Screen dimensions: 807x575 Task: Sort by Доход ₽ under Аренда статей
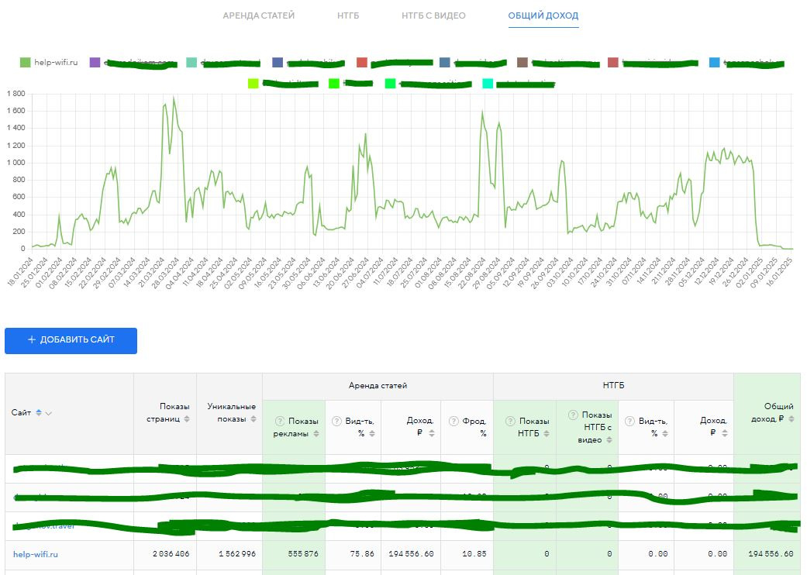(431, 433)
